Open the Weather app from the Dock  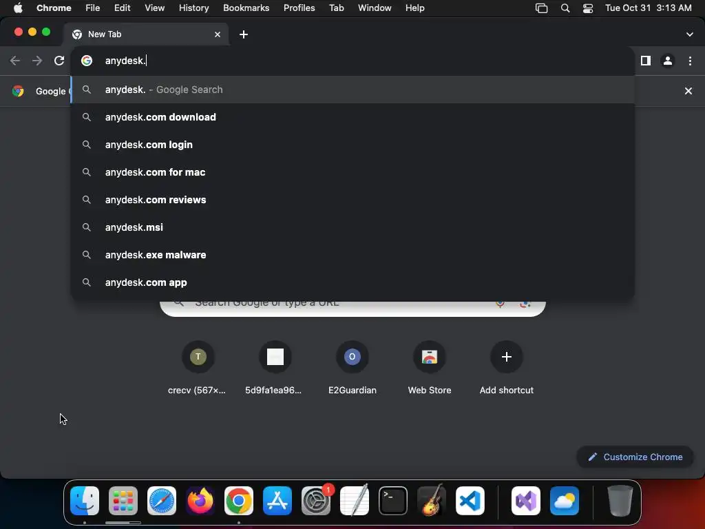[565, 501]
